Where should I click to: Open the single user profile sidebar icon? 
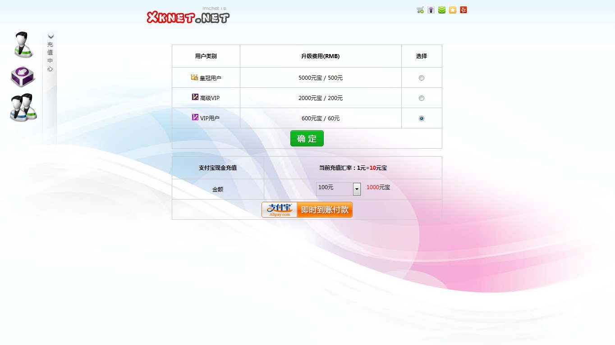(23, 45)
